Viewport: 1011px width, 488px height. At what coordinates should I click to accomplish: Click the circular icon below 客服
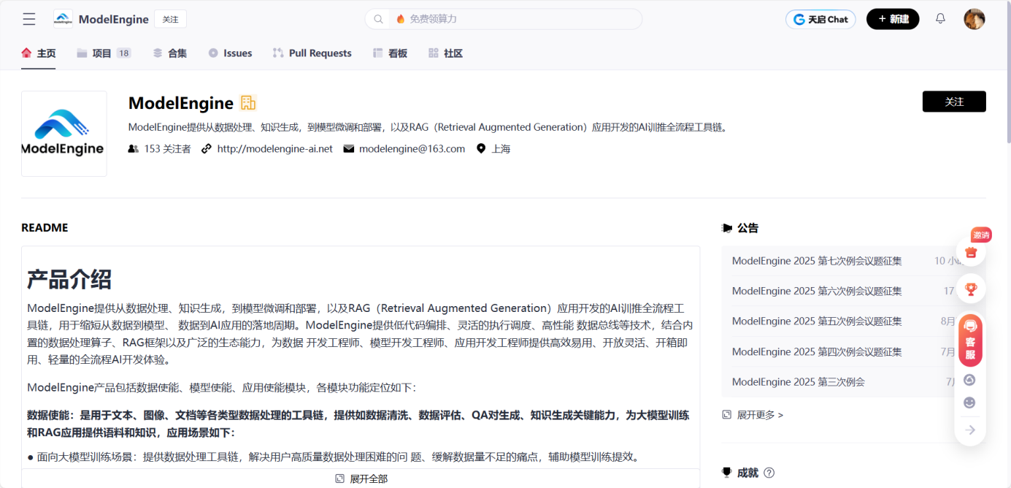969,380
